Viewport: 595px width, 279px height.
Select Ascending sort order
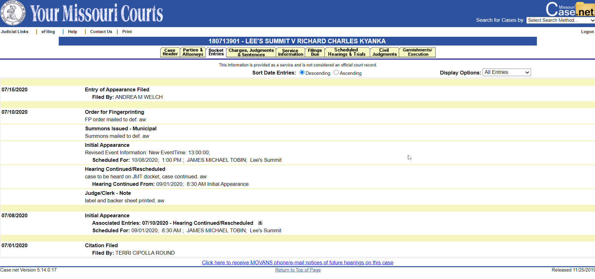[x=336, y=72]
